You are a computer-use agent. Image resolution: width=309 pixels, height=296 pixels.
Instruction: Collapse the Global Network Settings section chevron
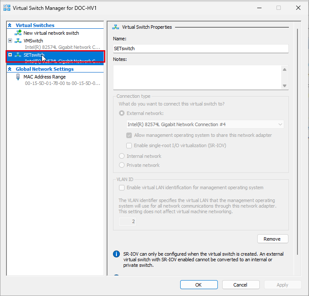[10, 69]
